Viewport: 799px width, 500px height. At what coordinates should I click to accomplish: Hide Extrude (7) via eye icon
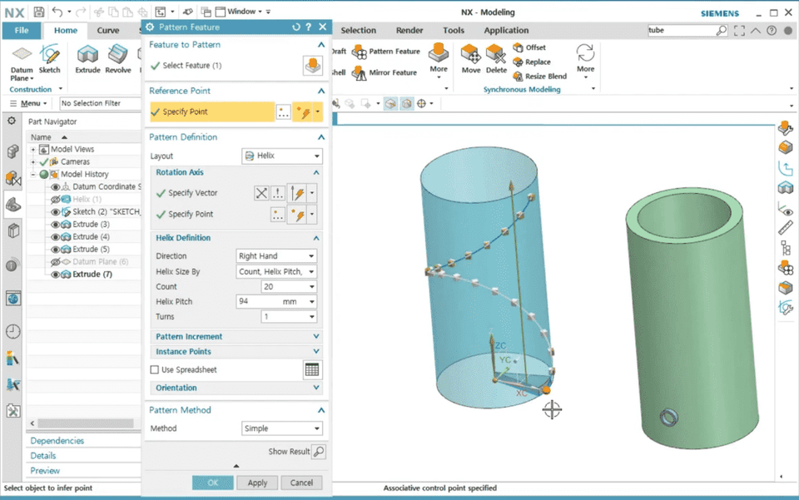coord(55,275)
